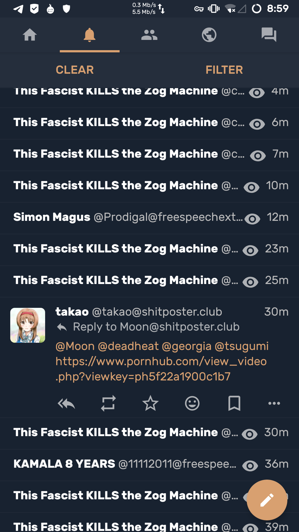This screenshot has width=299, height=532.
Task: Favorite takao's post with star
Action: tap(150, 403)
